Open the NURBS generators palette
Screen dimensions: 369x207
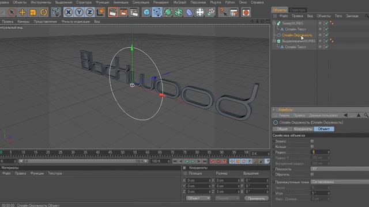(168, 12)
